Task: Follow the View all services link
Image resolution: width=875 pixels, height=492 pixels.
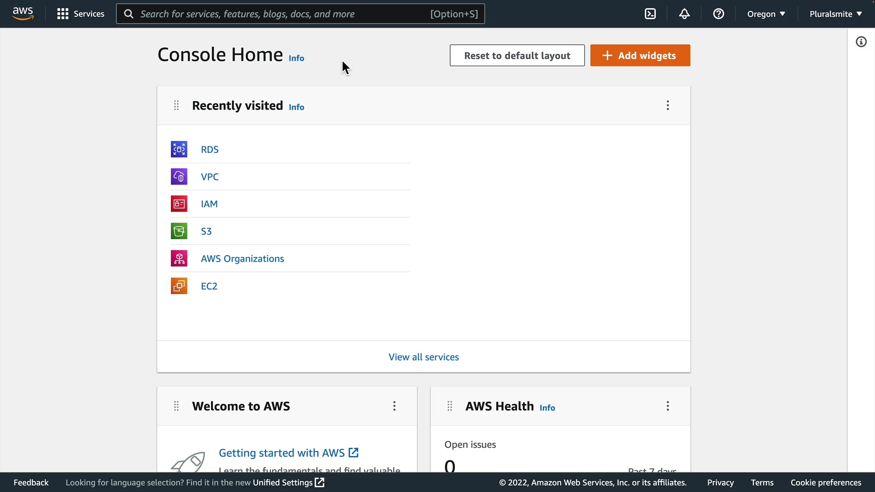Action: (423, 357)
